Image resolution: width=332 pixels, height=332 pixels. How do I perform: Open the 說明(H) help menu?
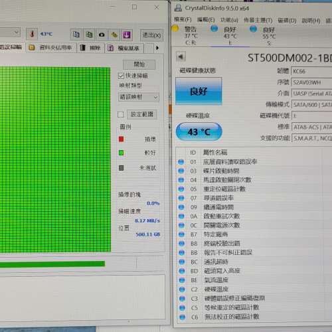[x=311, y=21]
